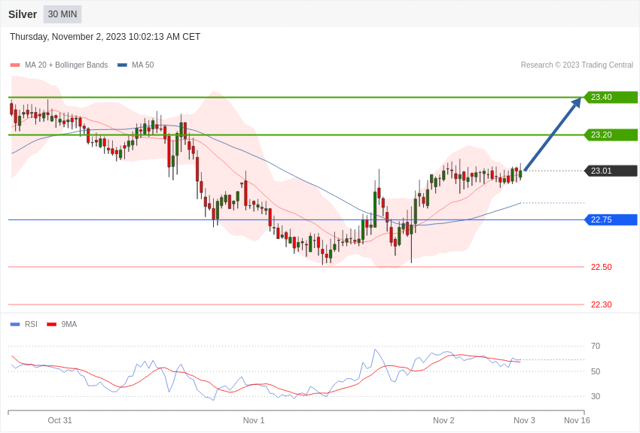Click the Nov 2 date label
The width and height of the screenshot is (640, 433).
[x=443, y=420]
